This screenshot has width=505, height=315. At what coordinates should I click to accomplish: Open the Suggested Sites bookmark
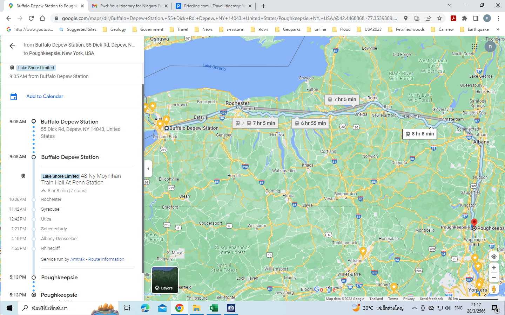pos(78,29)
